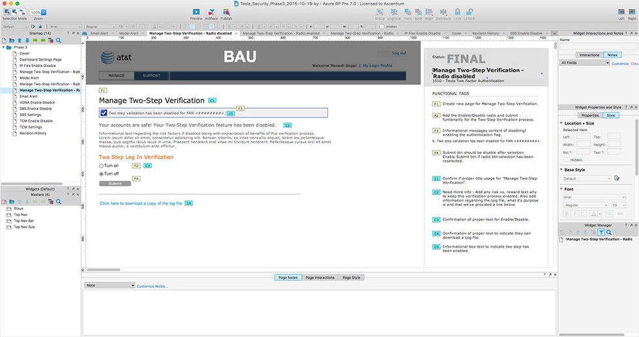Image resolution: width=639 pixels, height=337 pixels.
Task: Click the SUPPORT nav button
Action: [151, 76]
